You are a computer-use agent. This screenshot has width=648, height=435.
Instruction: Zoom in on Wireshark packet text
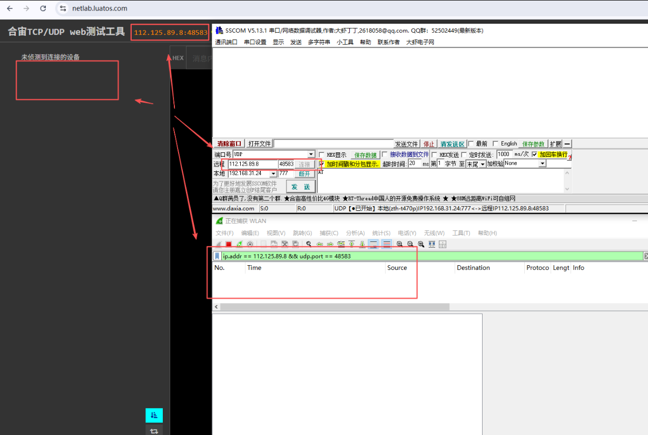[399, 244]
